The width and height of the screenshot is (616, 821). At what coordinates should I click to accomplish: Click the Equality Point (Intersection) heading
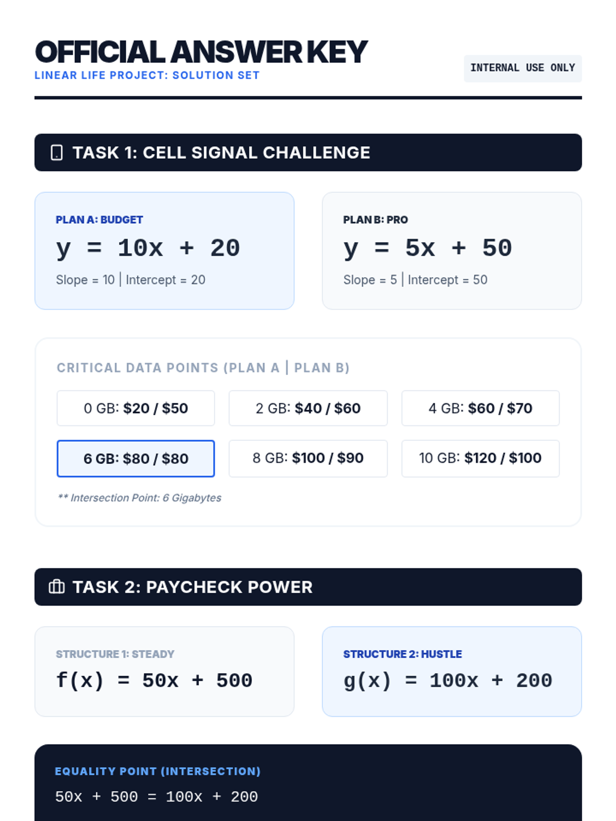tap(158, 771)
